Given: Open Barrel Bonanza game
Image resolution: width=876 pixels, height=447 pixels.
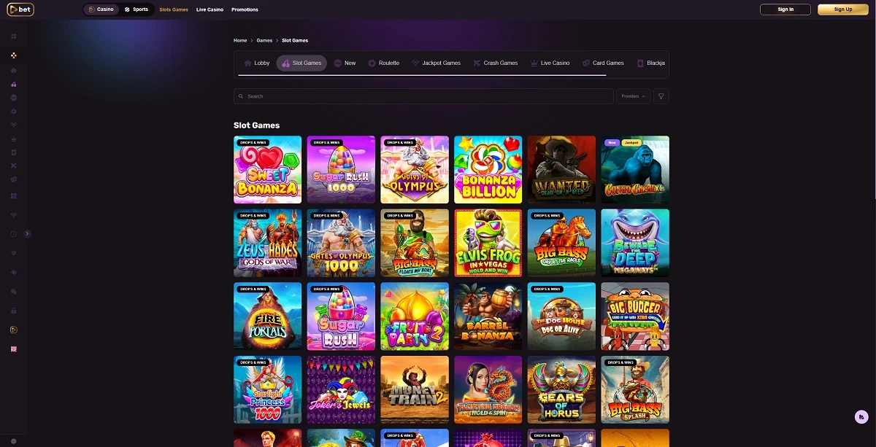Looking at the screenshot, I should click(x=488, y=316).
